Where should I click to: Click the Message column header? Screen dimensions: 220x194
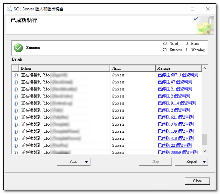(x=178, y=68)
